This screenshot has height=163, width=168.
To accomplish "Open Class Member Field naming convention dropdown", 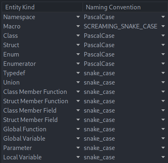I will (x=125, y=111).
